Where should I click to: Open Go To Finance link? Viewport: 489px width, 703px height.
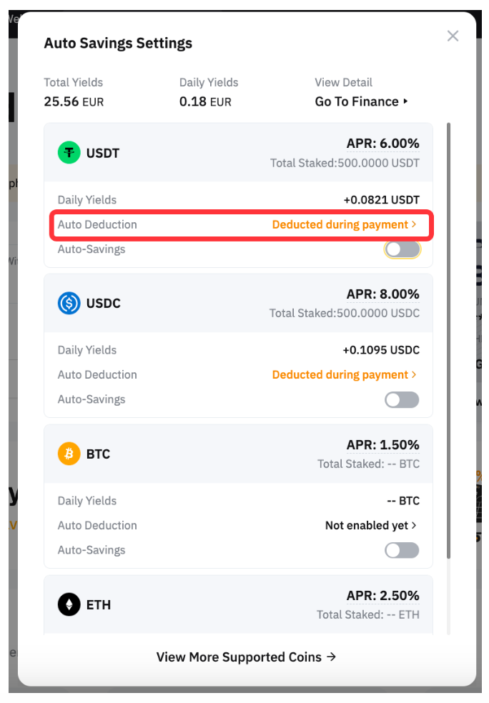[x=357, y=101]
